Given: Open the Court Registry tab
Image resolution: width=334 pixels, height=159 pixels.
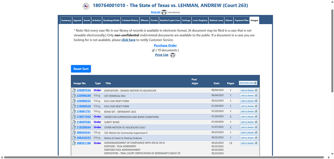Looking at the screenshot, I should (x=200, y=20).
